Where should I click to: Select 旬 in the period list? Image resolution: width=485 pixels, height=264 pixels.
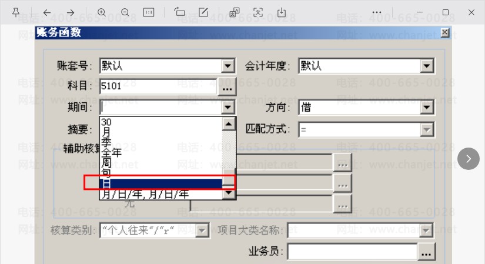(161, 173)
